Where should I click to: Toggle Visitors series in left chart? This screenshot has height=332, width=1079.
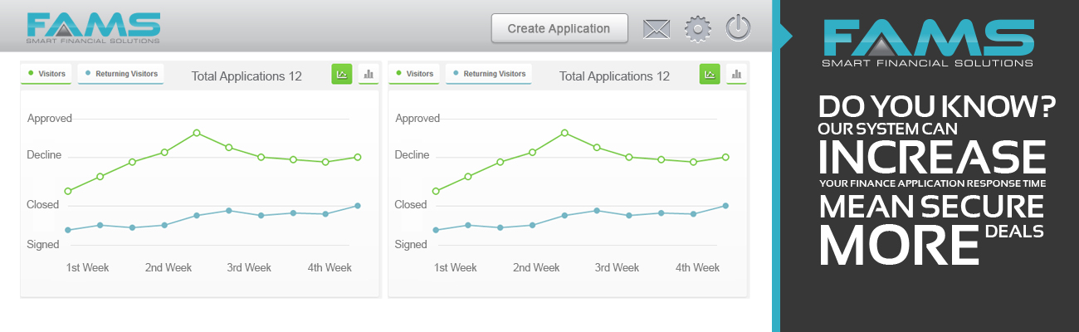tap(48, 74)
